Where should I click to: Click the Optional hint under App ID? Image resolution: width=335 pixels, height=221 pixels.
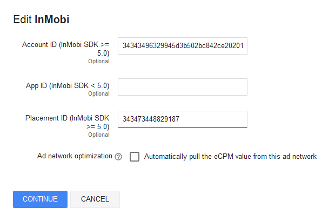(x=98, y=93)
